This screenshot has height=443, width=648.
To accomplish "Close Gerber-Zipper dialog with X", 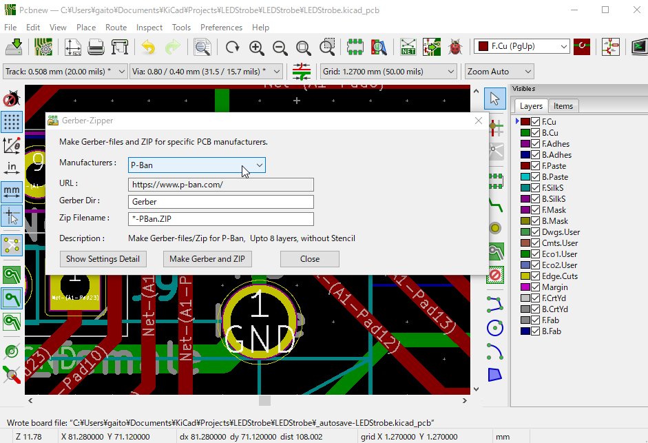I will [478, 121].
